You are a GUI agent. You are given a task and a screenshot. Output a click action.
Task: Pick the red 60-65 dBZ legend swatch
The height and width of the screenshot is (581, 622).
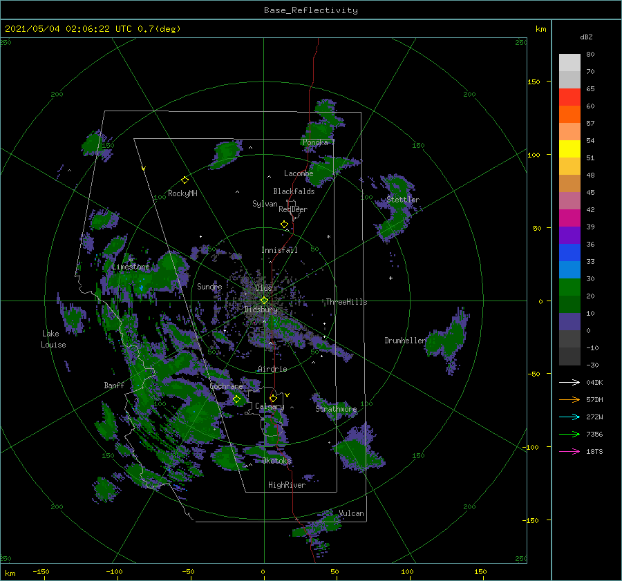569,97
